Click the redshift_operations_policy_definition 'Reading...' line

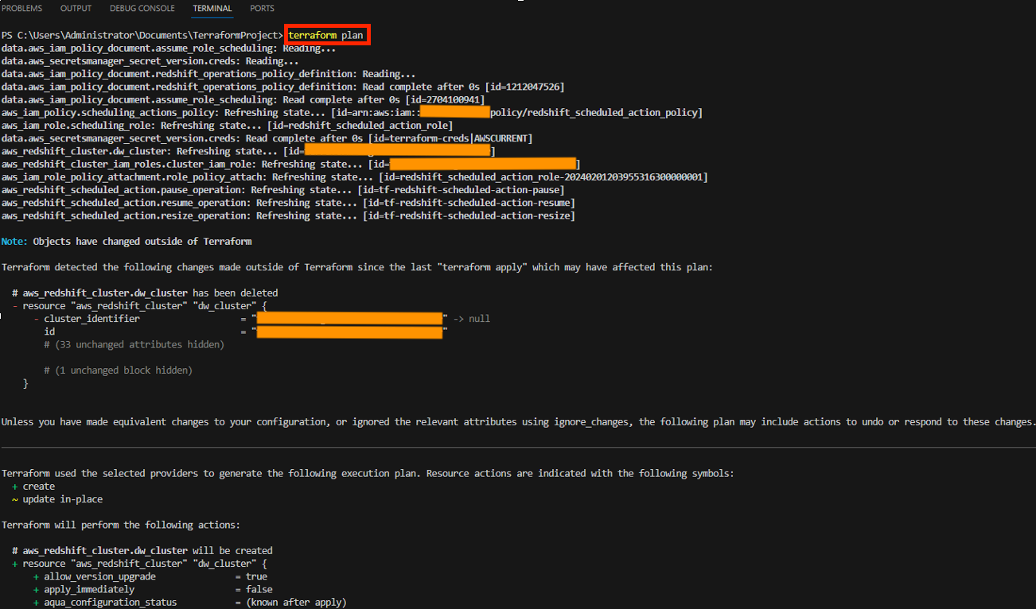208,74
